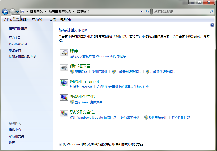The height and width of the screenshot is (151, 217).
Task: Click the blue Back navigation arrow
Action: click(x=5, y=12)
